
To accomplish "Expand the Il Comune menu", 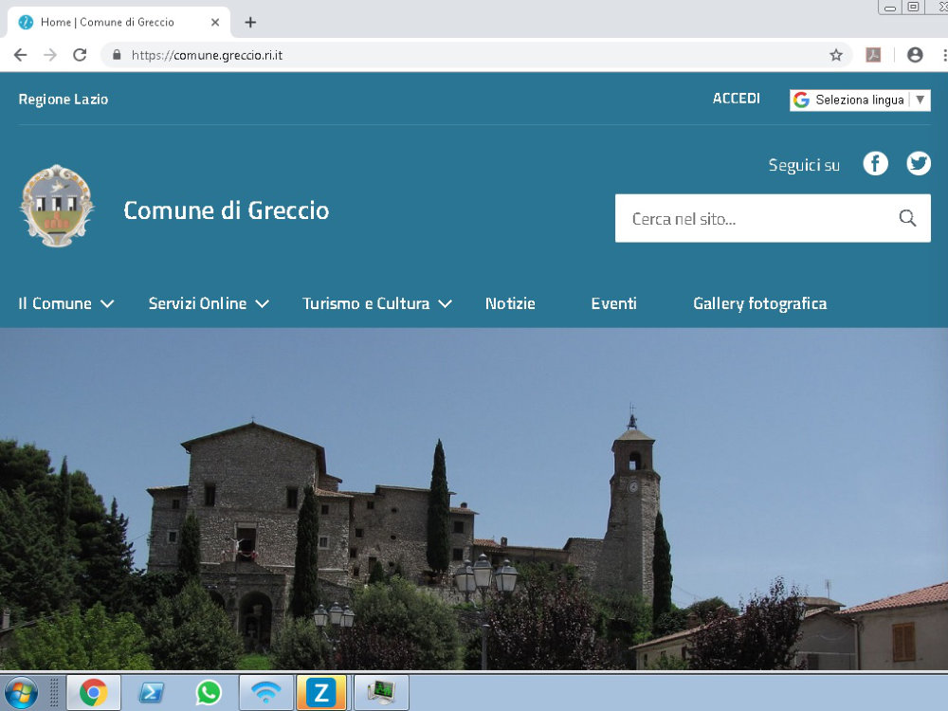I will [66, 303].
